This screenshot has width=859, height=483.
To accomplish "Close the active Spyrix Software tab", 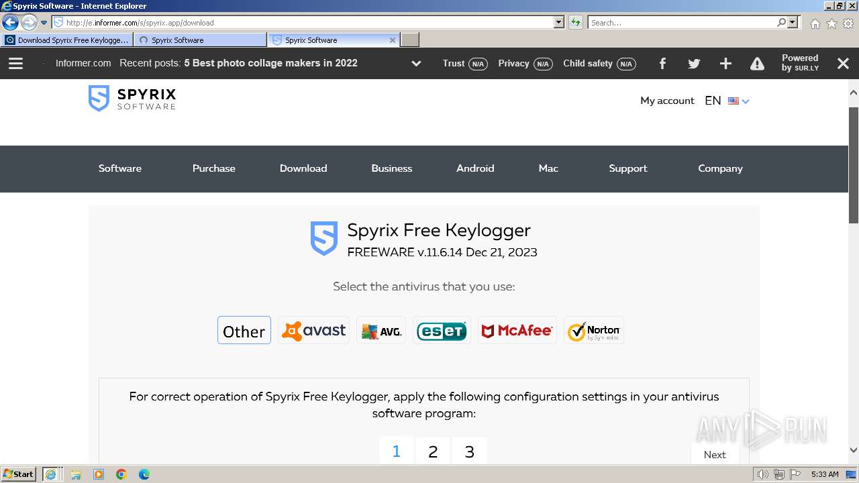I will click(x=393, y=40).
